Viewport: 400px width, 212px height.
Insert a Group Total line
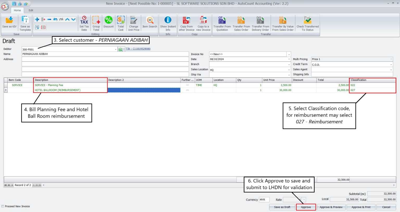pos(96,23)
